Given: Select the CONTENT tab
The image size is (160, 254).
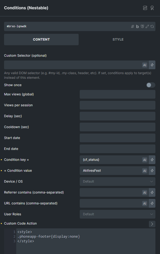Looking at the screenshot, I should [41, 40].
